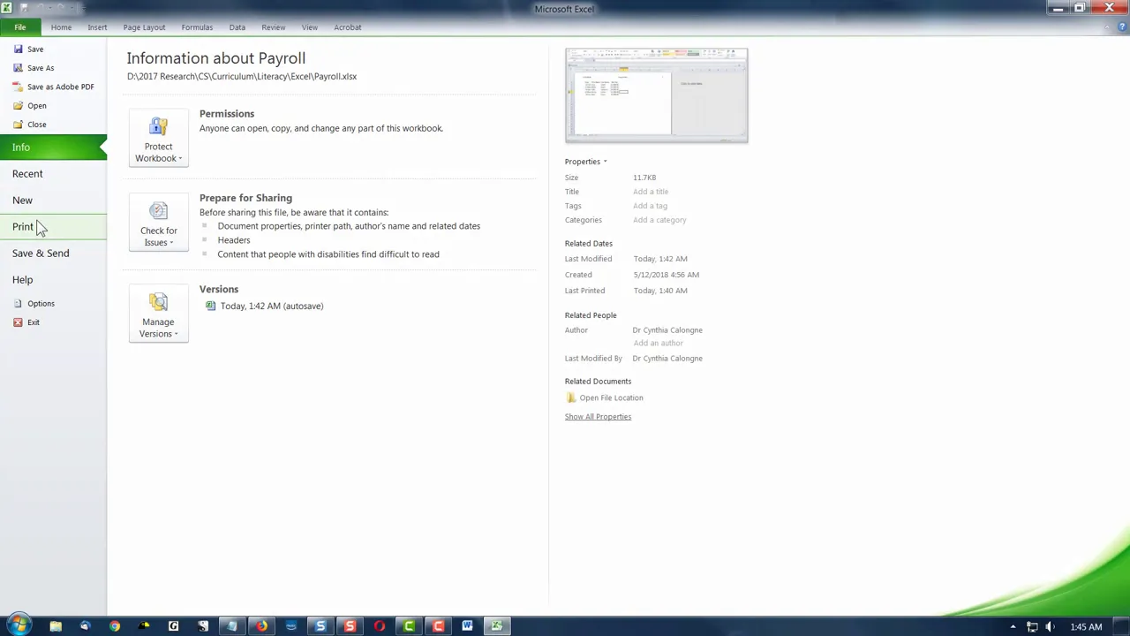Click the Open File Location folder icon
1130x636 pixels.
pyautogui.click(x=571, y=397)
